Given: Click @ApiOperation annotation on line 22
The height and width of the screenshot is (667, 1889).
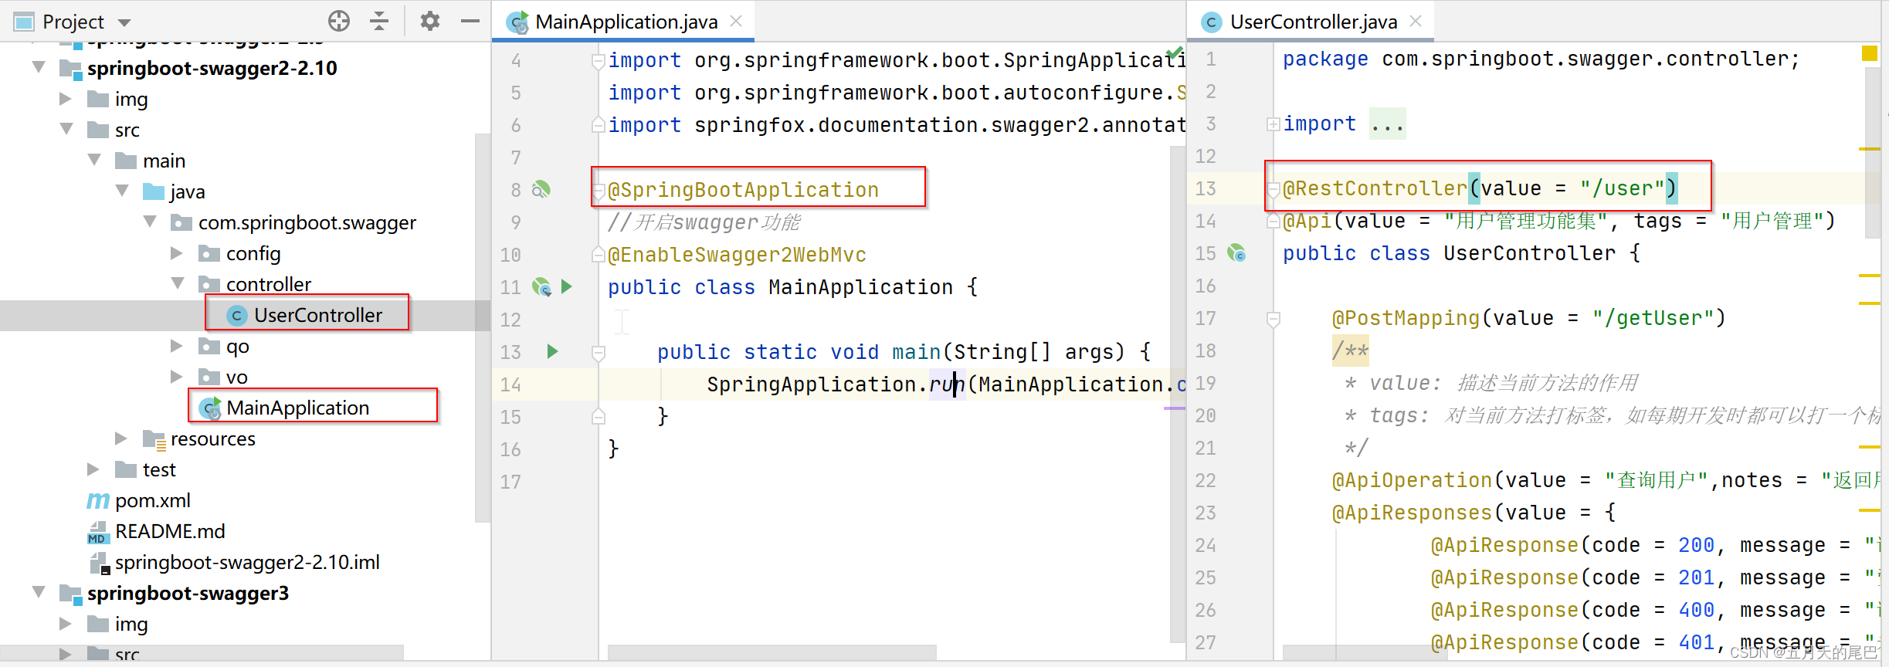Looking at the screenshot, I should tap(1412, 480).
